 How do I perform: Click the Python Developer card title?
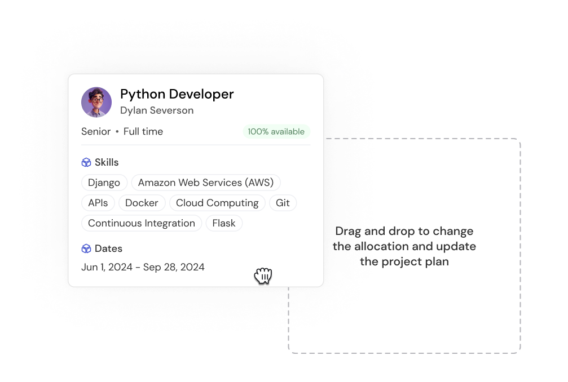(x=177, y=94)
